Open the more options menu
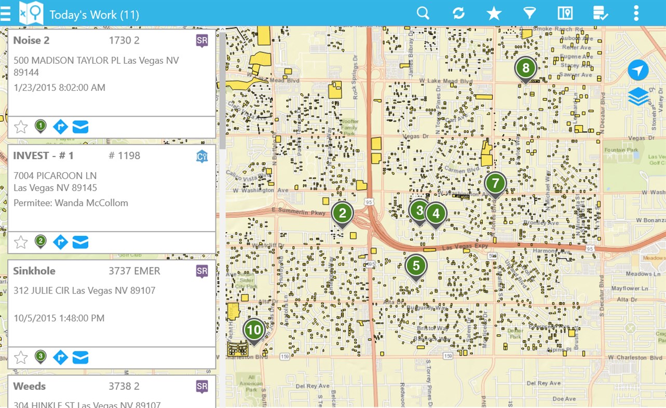Screen dimensions: 666x408 point(636,13)
